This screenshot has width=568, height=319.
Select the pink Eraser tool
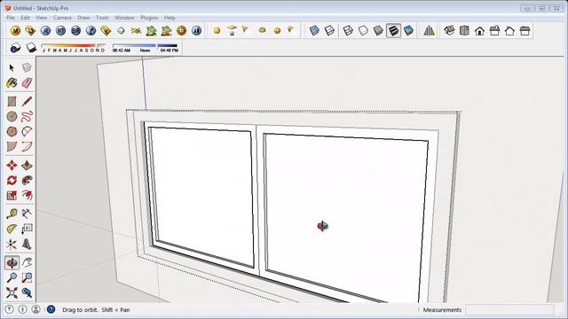pos(27,82)
